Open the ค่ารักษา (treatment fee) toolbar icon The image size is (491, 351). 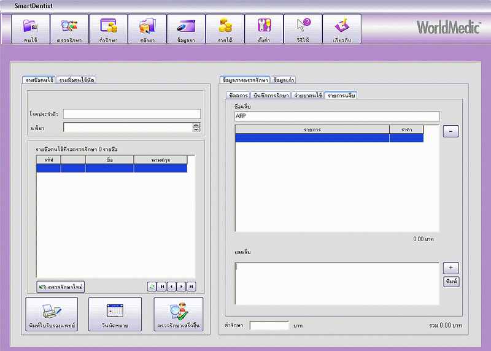point(109,29)
